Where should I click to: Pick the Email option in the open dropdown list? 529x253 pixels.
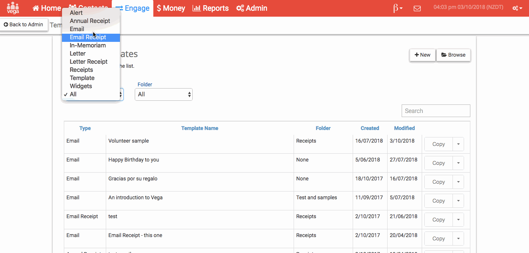pyautogui.click(x=91, y=29)
